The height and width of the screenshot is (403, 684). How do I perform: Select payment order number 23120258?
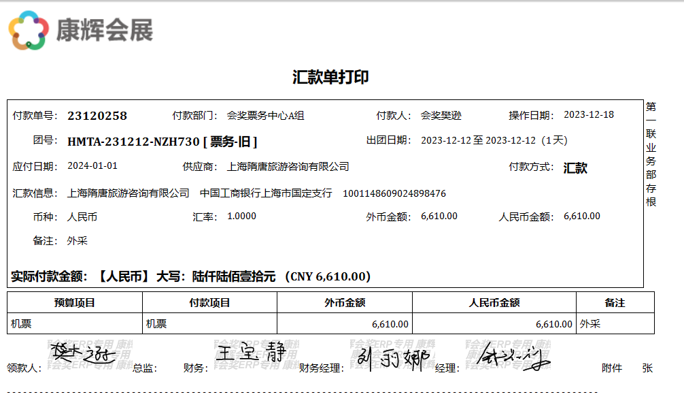[97, 116]
